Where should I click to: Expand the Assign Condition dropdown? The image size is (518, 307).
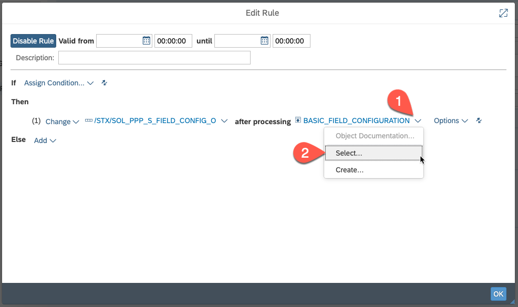pos(59,83)
